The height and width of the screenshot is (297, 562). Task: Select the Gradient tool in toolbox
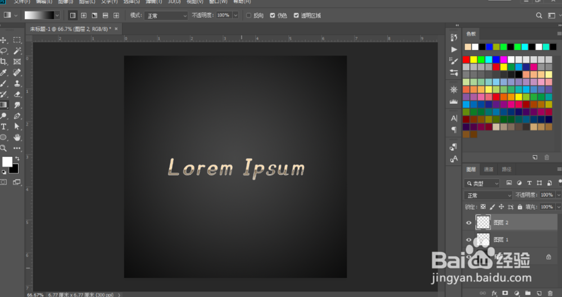(3, 105)
